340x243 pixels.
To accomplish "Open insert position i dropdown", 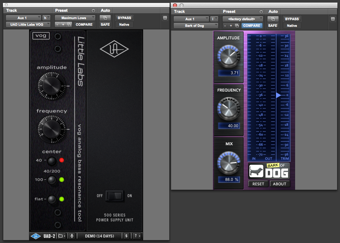I will coord(214,19).
